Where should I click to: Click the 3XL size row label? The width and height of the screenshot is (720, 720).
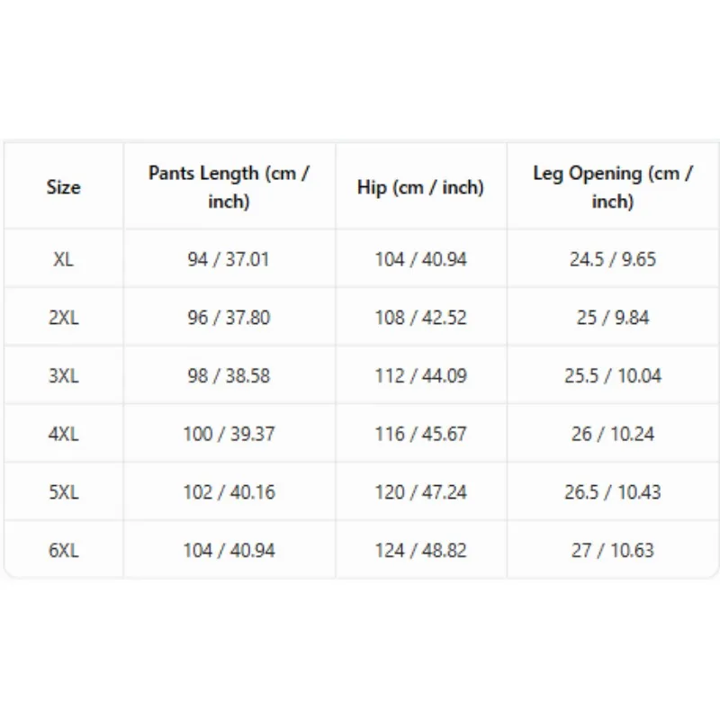(x=63, y=375)
